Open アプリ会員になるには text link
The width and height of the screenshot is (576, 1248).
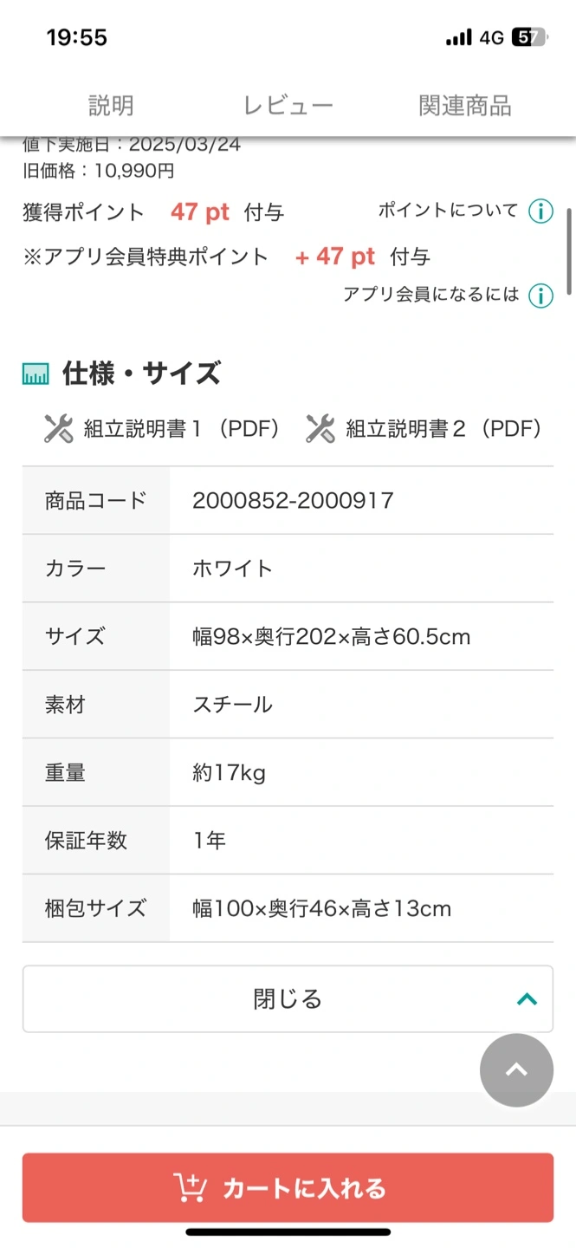click(x=430, y=295)
